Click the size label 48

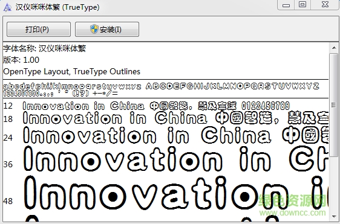point(8,201)
